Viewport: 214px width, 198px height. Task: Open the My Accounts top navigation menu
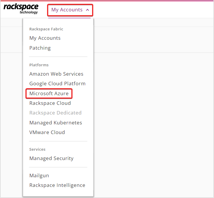[70, 10]
